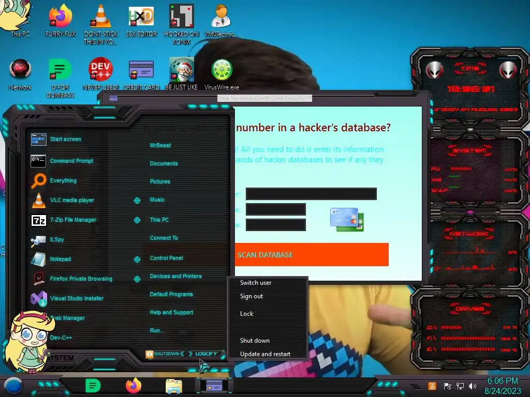Viewport: 530px width, 397px height.
Task: Choose Sign out in power menu
Action: [x=251, y=296]
